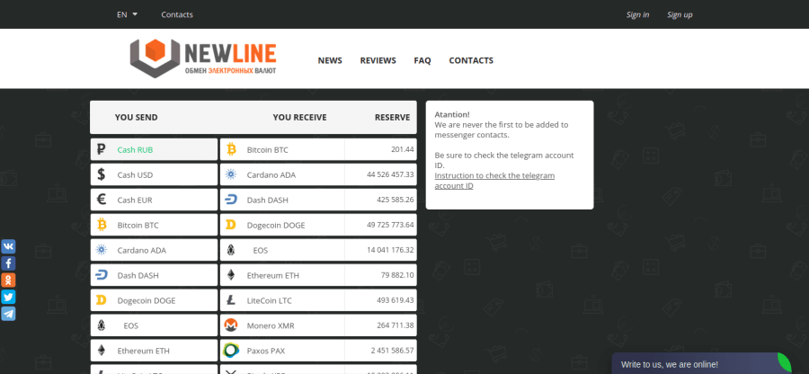Open the NEWS menu item

tap(330, 60)
